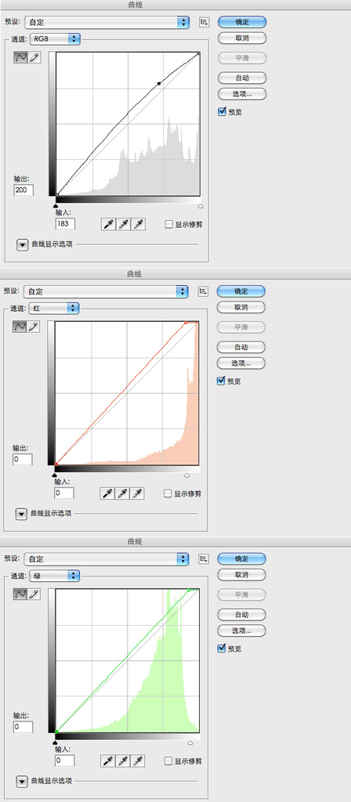The height and width of the screenshot is (802, 351).
Task: Select the pencil draw tool in red channel dialog
Action: coord(33,327)
